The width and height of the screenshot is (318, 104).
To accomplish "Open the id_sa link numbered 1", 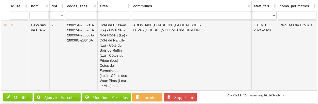I will (12, 25).
